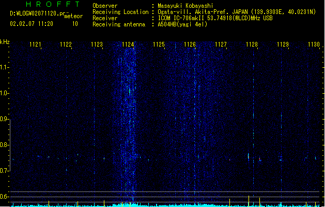This screenshot has height=207, width=325.
Task: Click time marker 1126
Action: click(190, 44)
